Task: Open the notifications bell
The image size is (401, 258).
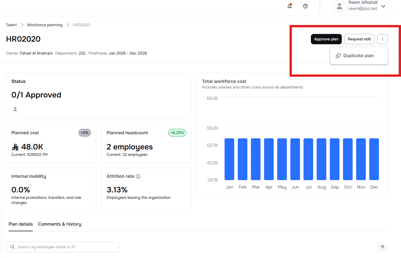Action: (290, 6)
